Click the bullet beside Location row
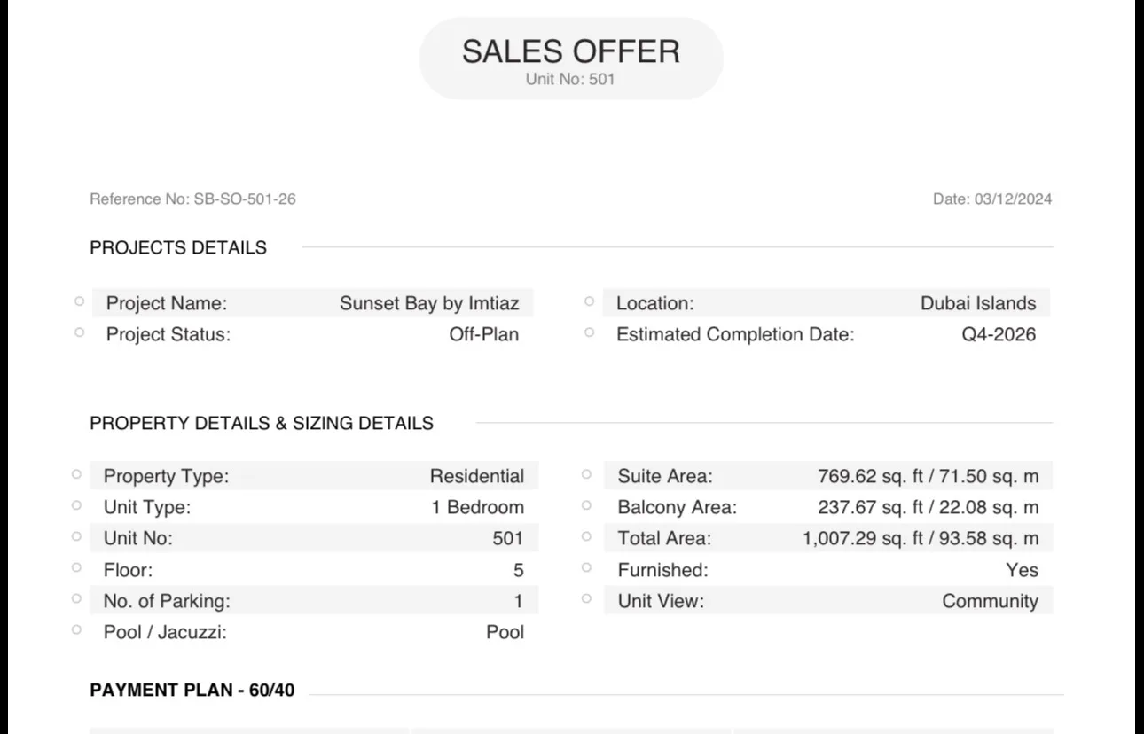Image resolution: width=1144 pixels, height=734 pixels. 589,301
